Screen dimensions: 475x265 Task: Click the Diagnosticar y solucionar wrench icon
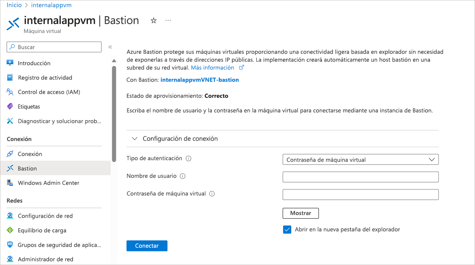point(10,121)
